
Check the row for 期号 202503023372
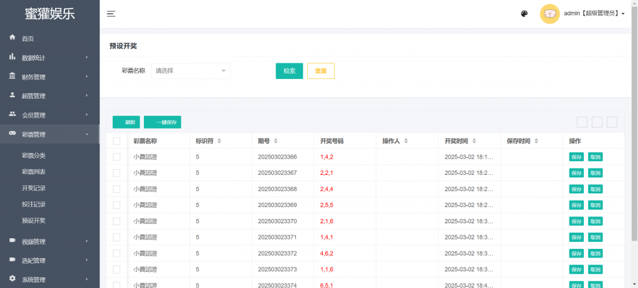click(117, 253)
